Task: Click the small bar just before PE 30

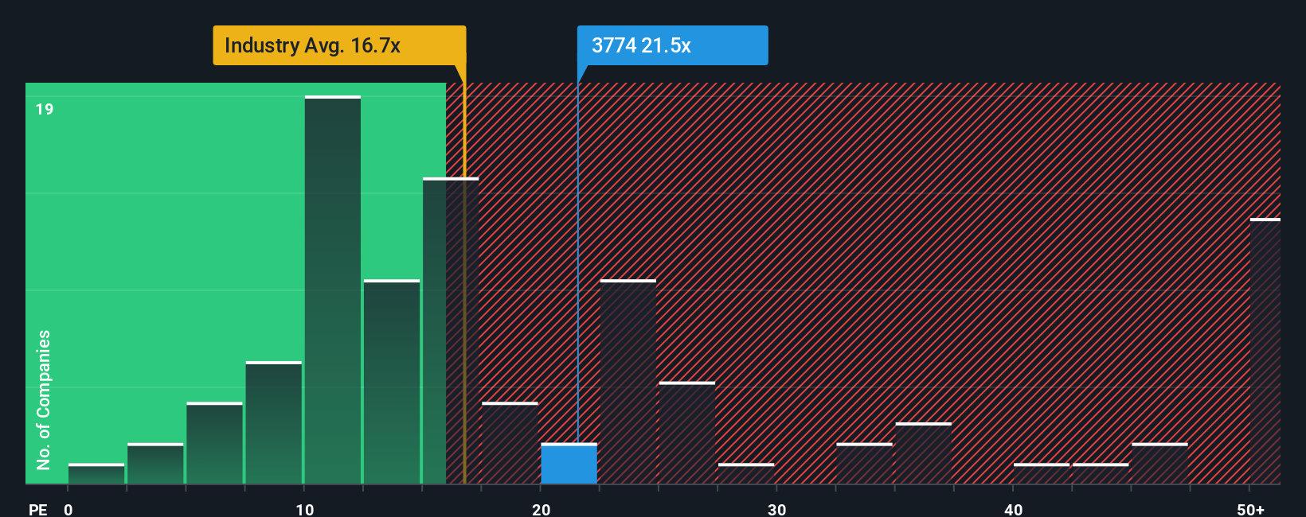Action: point(746,474)
